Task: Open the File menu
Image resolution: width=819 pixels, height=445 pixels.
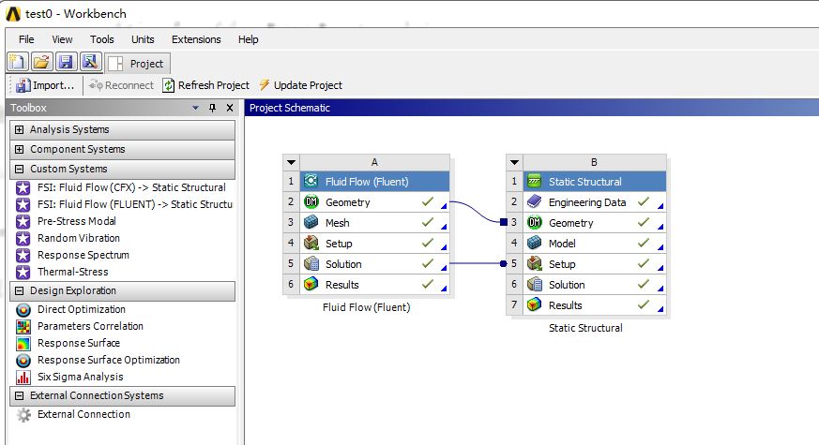Action: pos(26,39)
